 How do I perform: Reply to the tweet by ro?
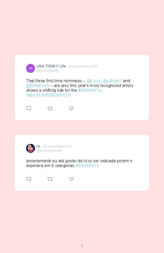(x=29, y=179)
